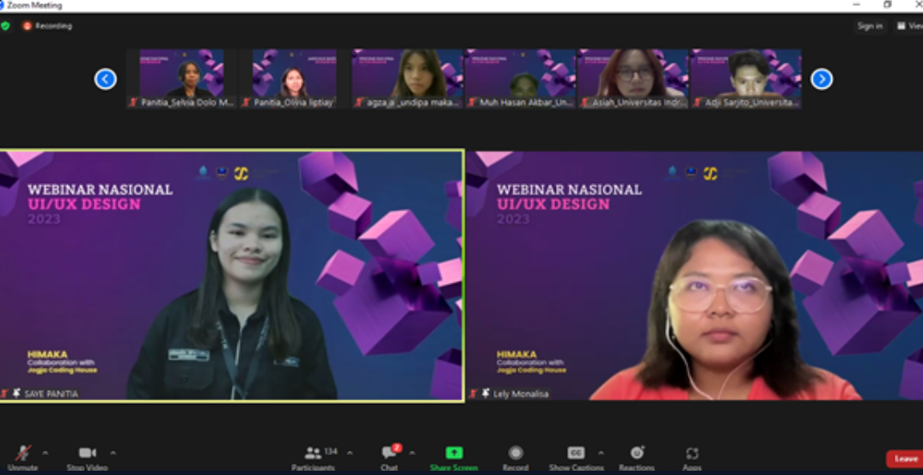Click the Participants icon in toolbar
923x475 pixels.
coord(314,453)
